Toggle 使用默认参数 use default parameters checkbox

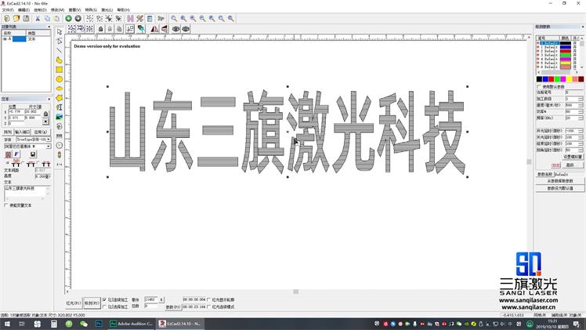click(x=539, y=87)
